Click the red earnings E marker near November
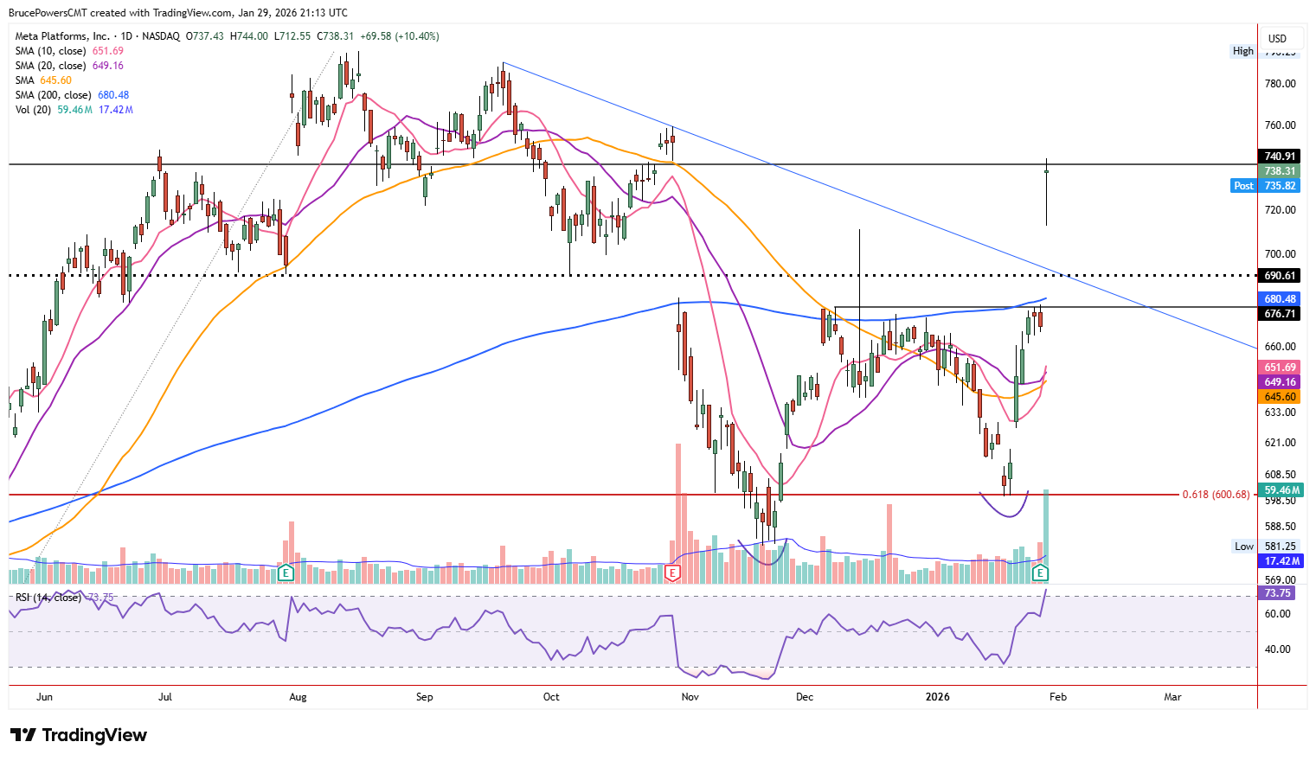 click(x=672, y=572)
